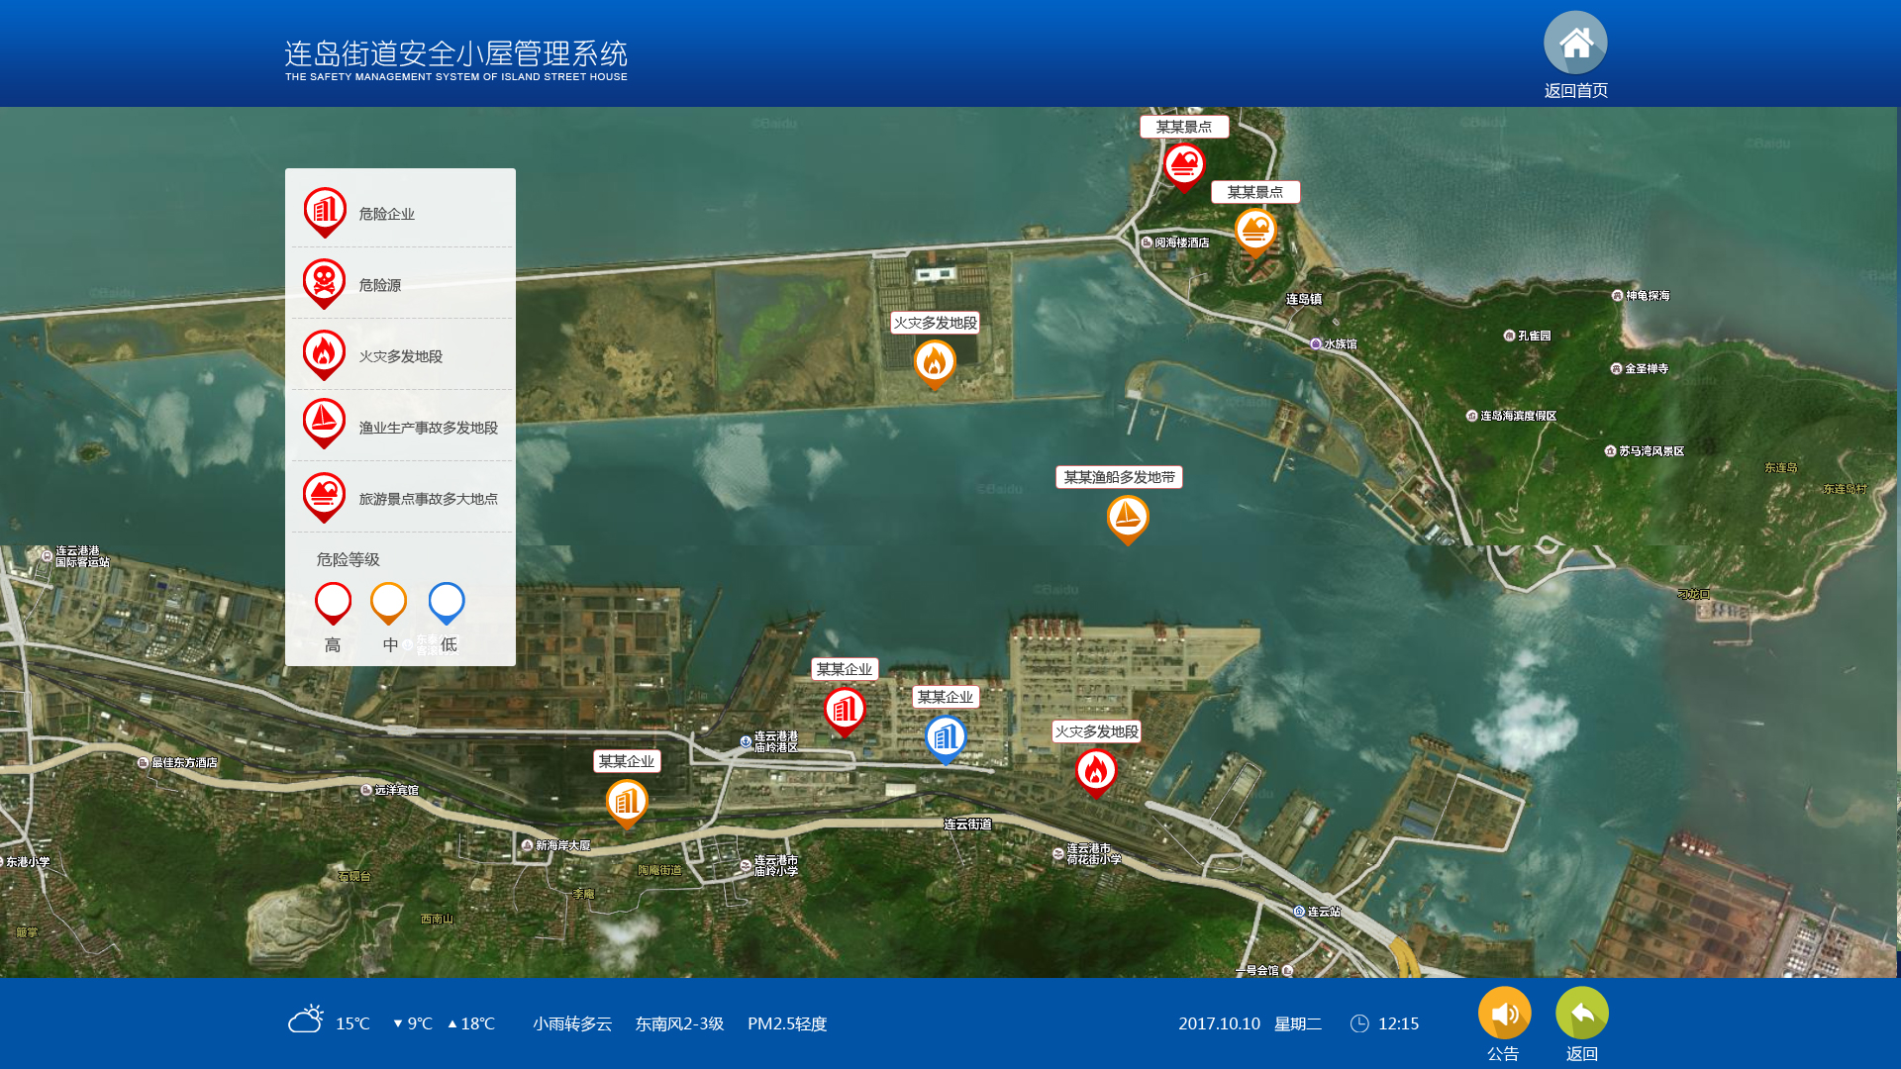Click the orange enterprise marker near 新海岸大厦
This screenshot has width=1901, height=1069.
627,802
